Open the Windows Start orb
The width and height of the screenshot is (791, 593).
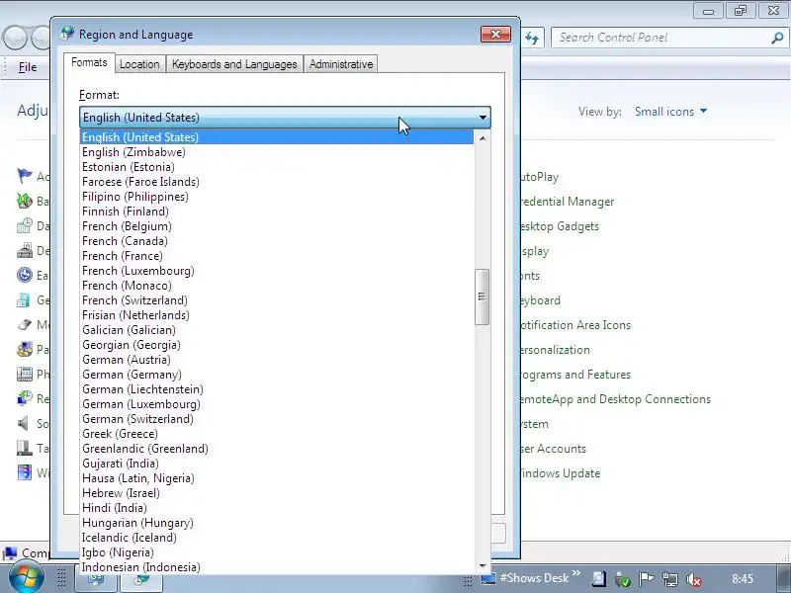27,578
